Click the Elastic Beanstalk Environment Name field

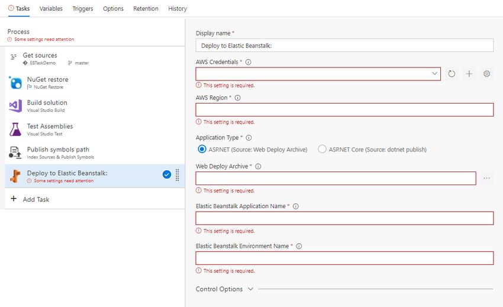pos(344,258)
